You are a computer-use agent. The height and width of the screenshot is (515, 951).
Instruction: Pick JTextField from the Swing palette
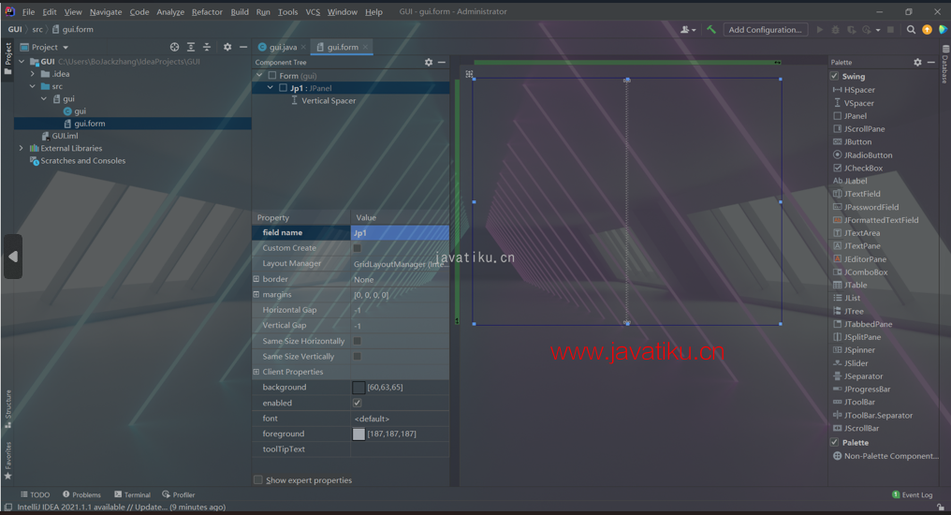pos(861,194)
